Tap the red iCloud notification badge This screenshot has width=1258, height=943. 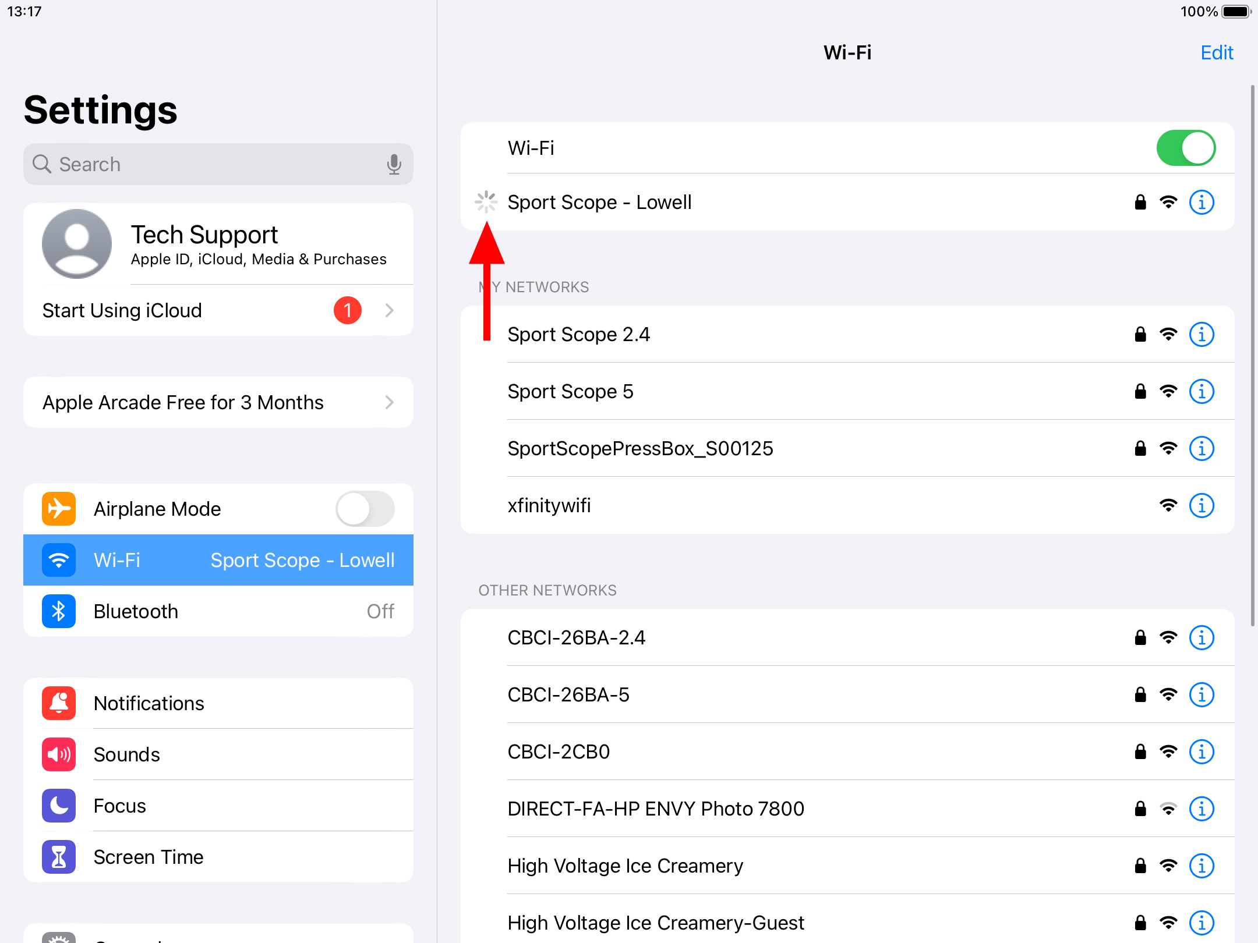(x=348, y=310)
